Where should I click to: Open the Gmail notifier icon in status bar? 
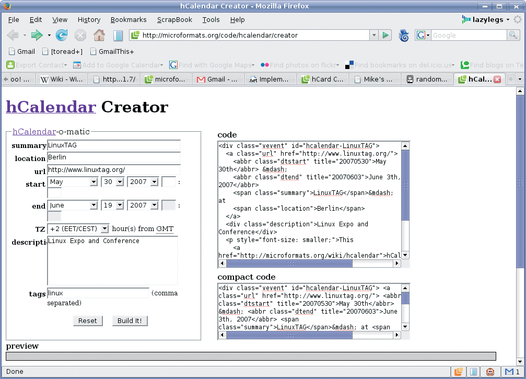pos(509,371)
